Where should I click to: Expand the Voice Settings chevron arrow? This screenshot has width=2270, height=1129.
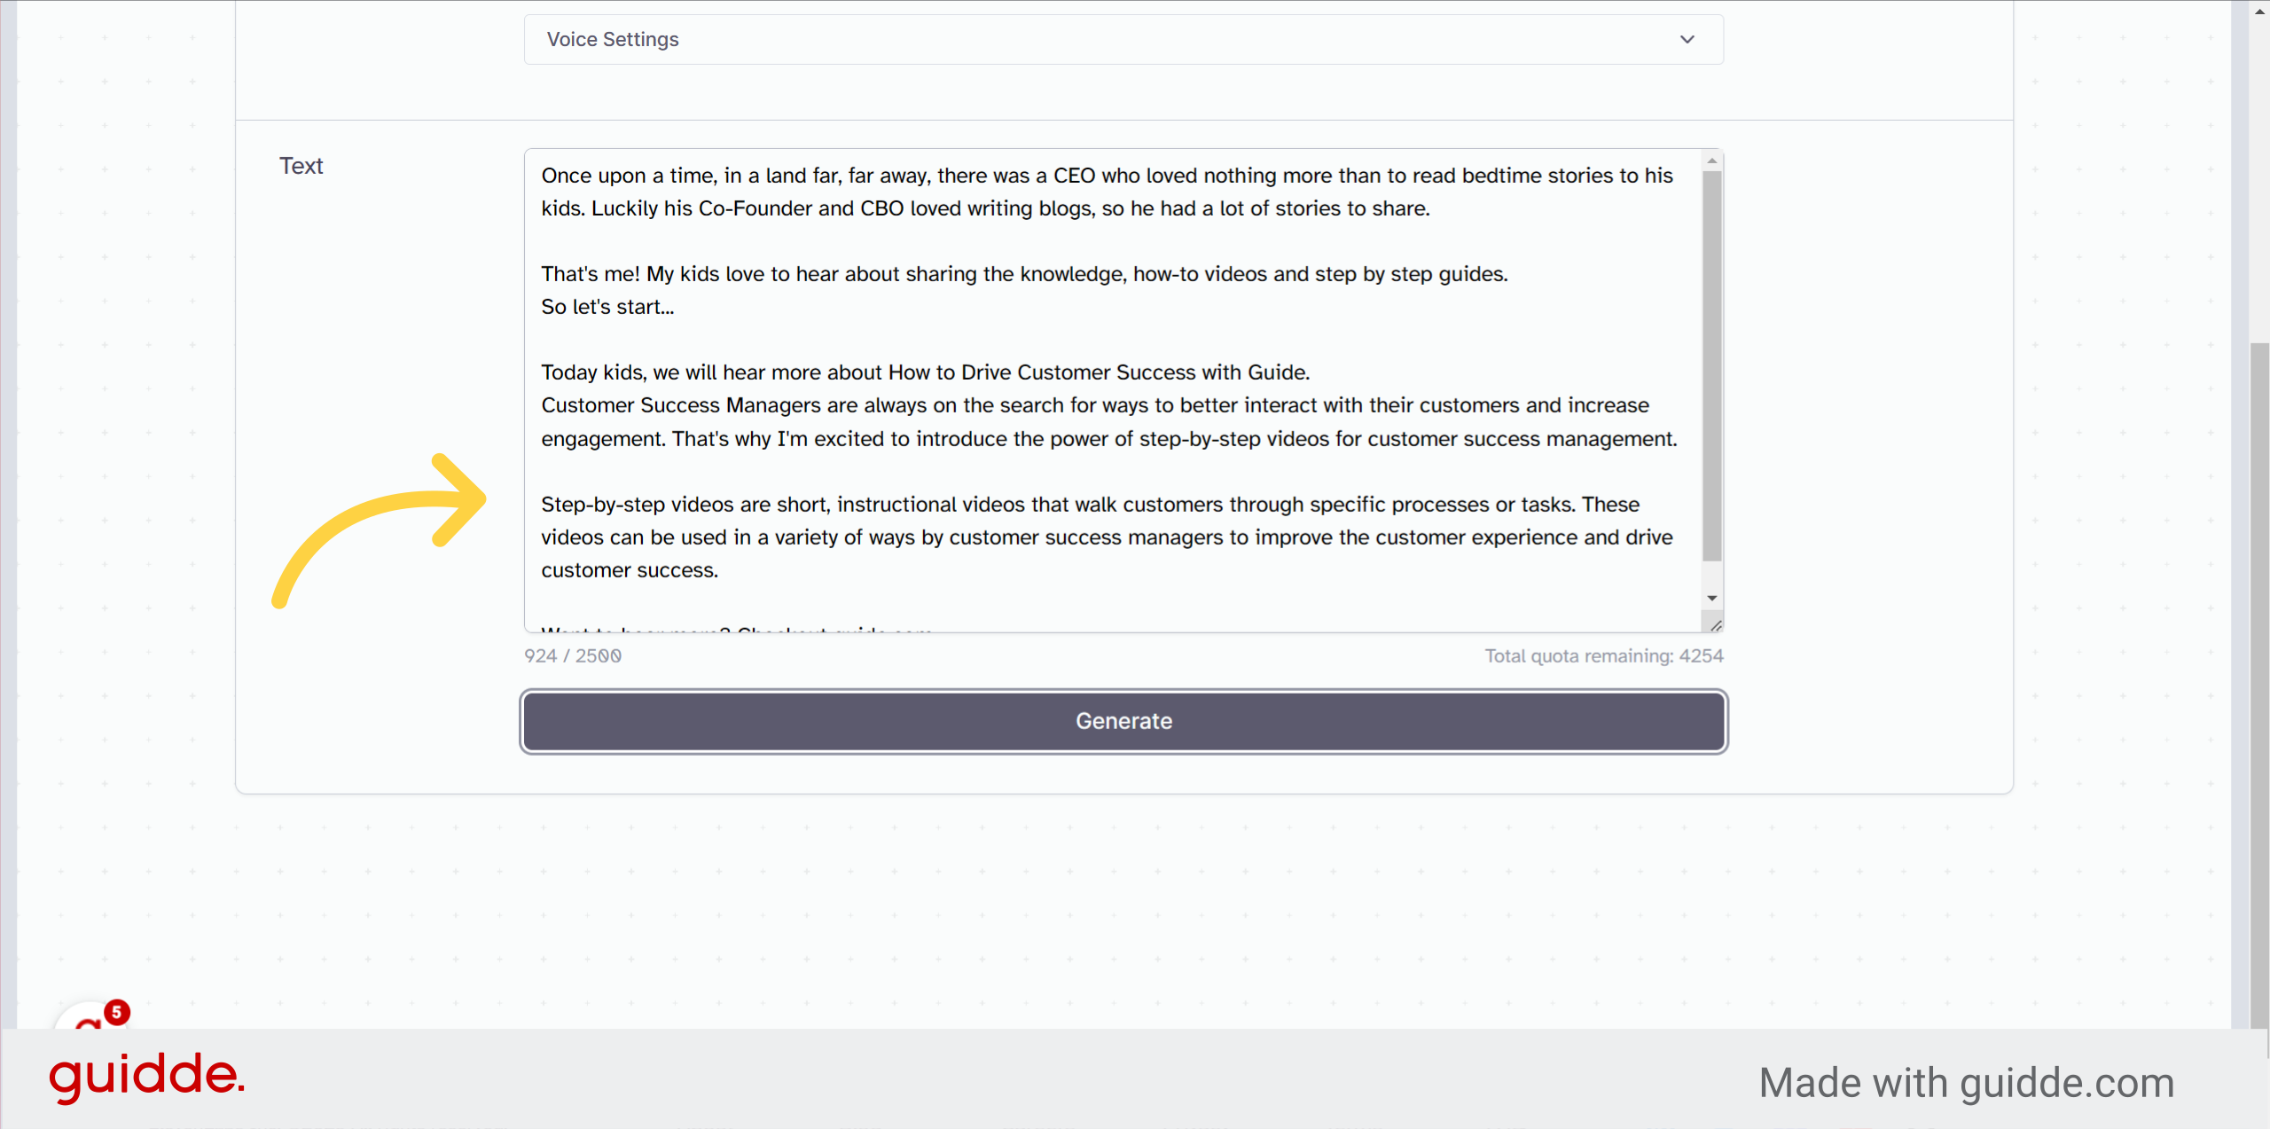[x=1687, y=39]
